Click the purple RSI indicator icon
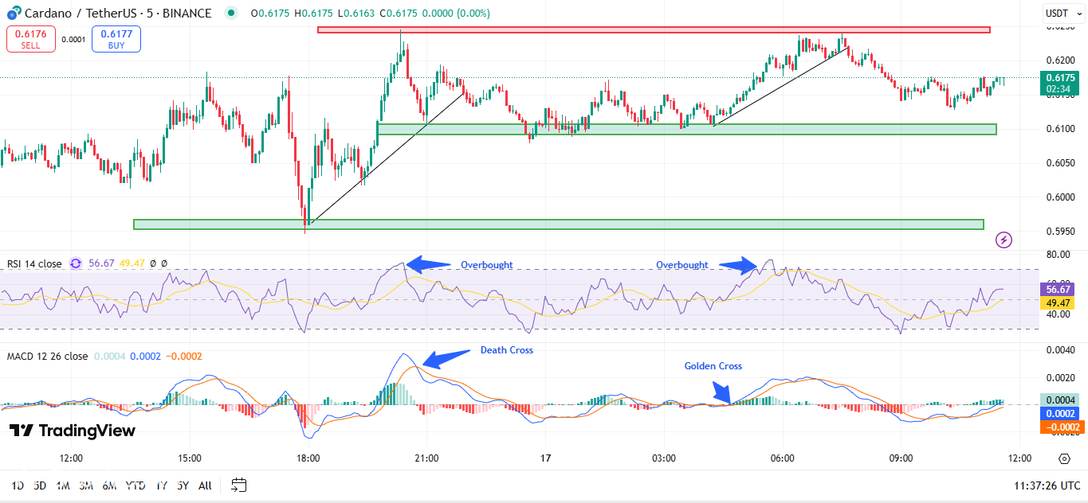This screenshot has height=503, width=1088. coord(76,263)
